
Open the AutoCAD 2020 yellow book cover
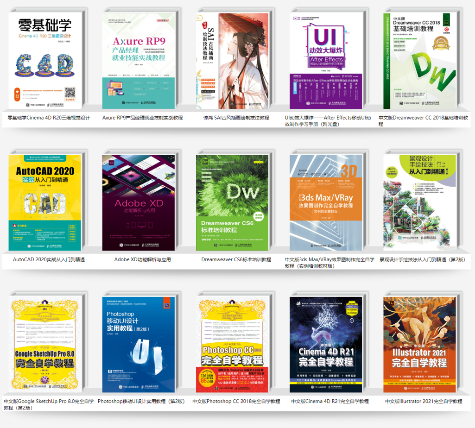[45, 202]
